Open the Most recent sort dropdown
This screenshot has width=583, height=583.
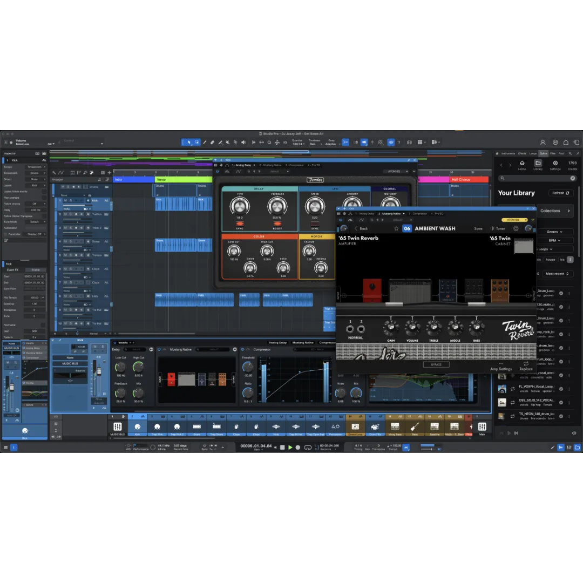pos(555,274)
